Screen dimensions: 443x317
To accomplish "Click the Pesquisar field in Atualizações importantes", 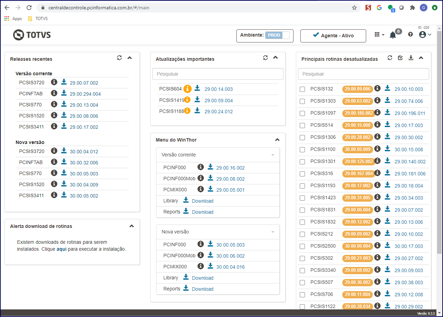I will coord(218,74).
